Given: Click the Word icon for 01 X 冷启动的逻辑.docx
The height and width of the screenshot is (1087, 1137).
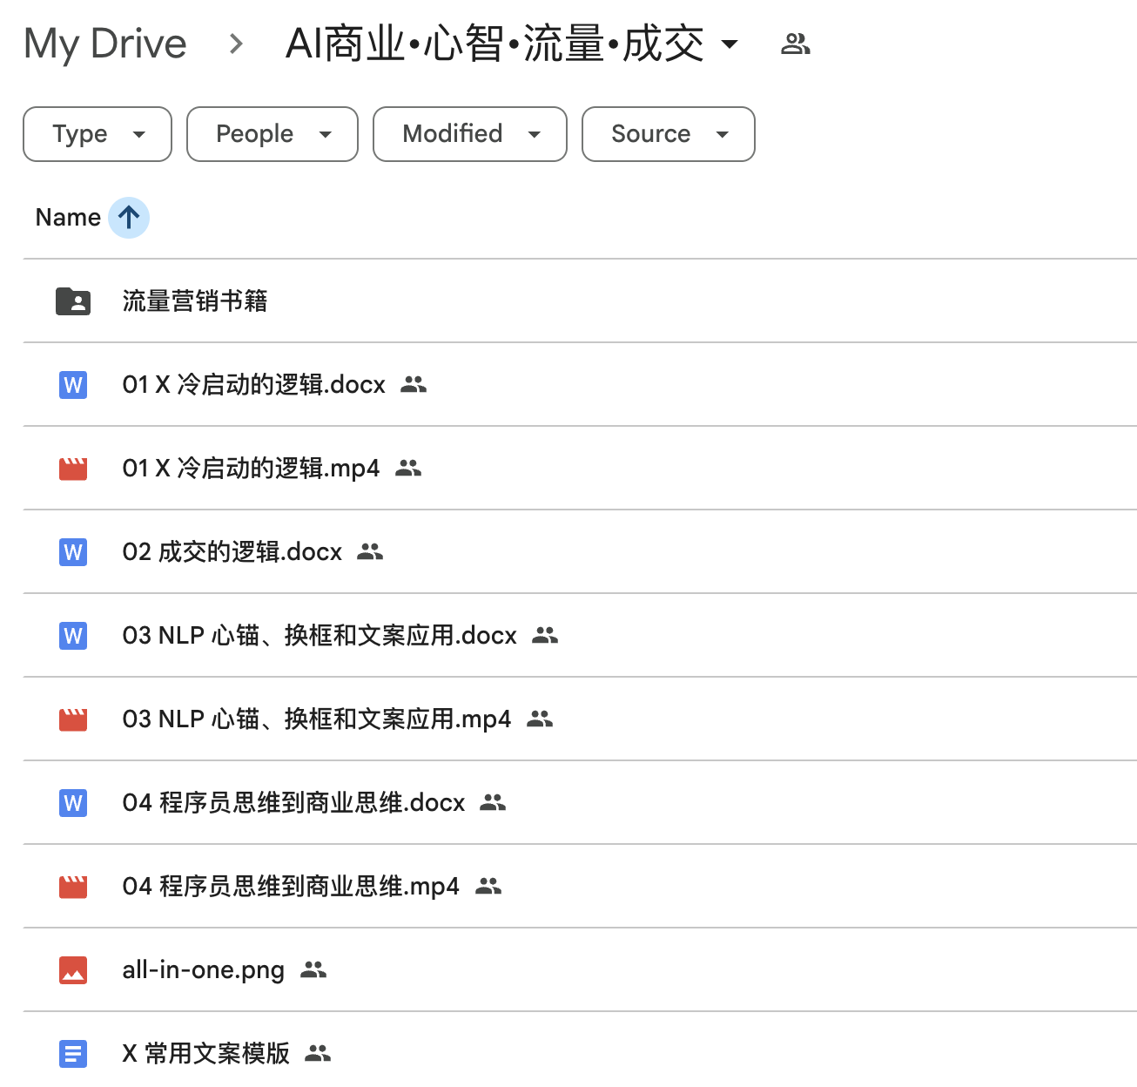Looking at the screenshot, I should tap(73, 384).
